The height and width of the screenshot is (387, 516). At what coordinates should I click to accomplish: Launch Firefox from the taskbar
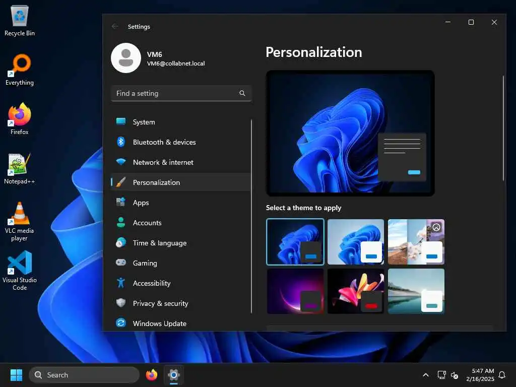click(151, 375)
